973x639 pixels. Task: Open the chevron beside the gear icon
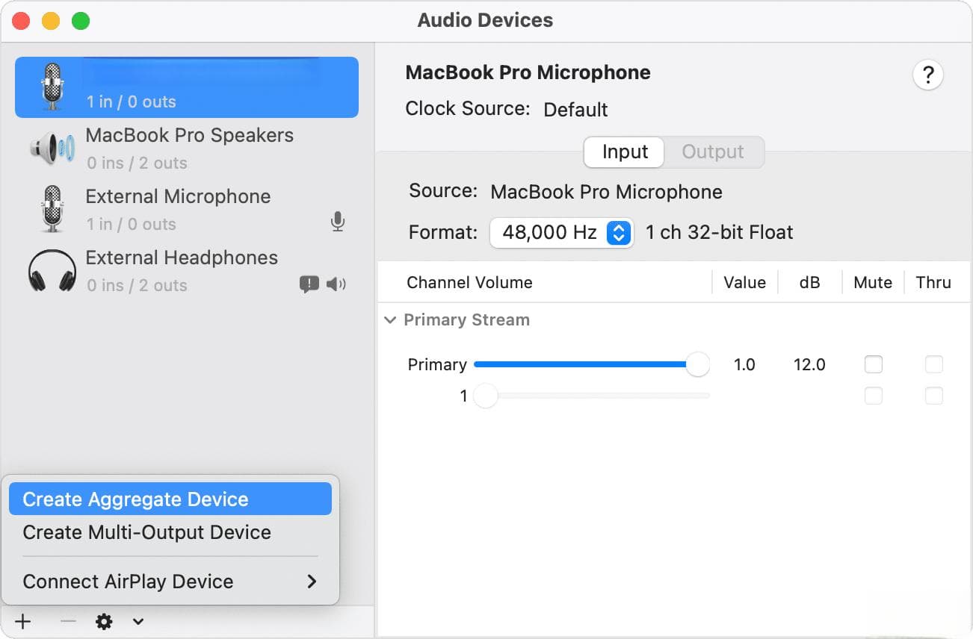pos(138,621)
